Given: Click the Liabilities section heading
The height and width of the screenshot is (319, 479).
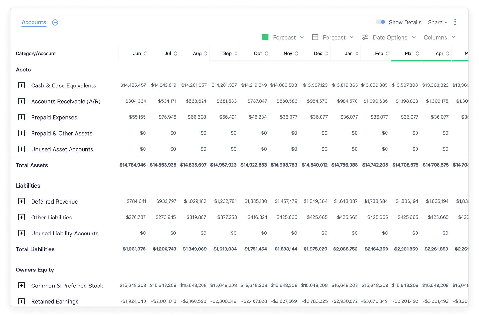Looking at the screenshot, I should point(28,186).
